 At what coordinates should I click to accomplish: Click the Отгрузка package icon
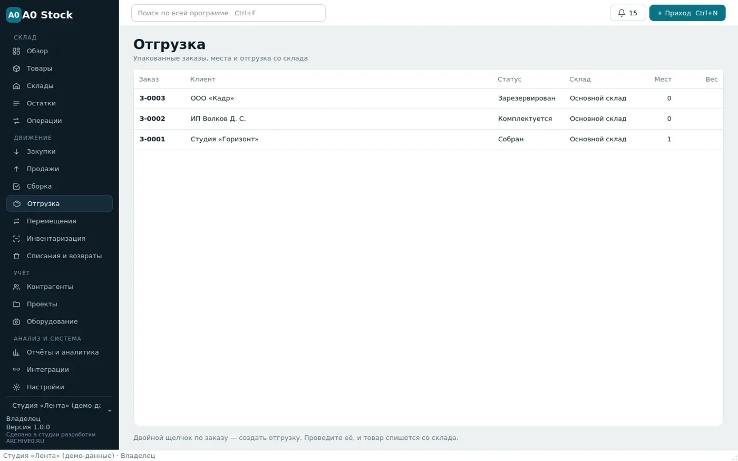(17, 204)
